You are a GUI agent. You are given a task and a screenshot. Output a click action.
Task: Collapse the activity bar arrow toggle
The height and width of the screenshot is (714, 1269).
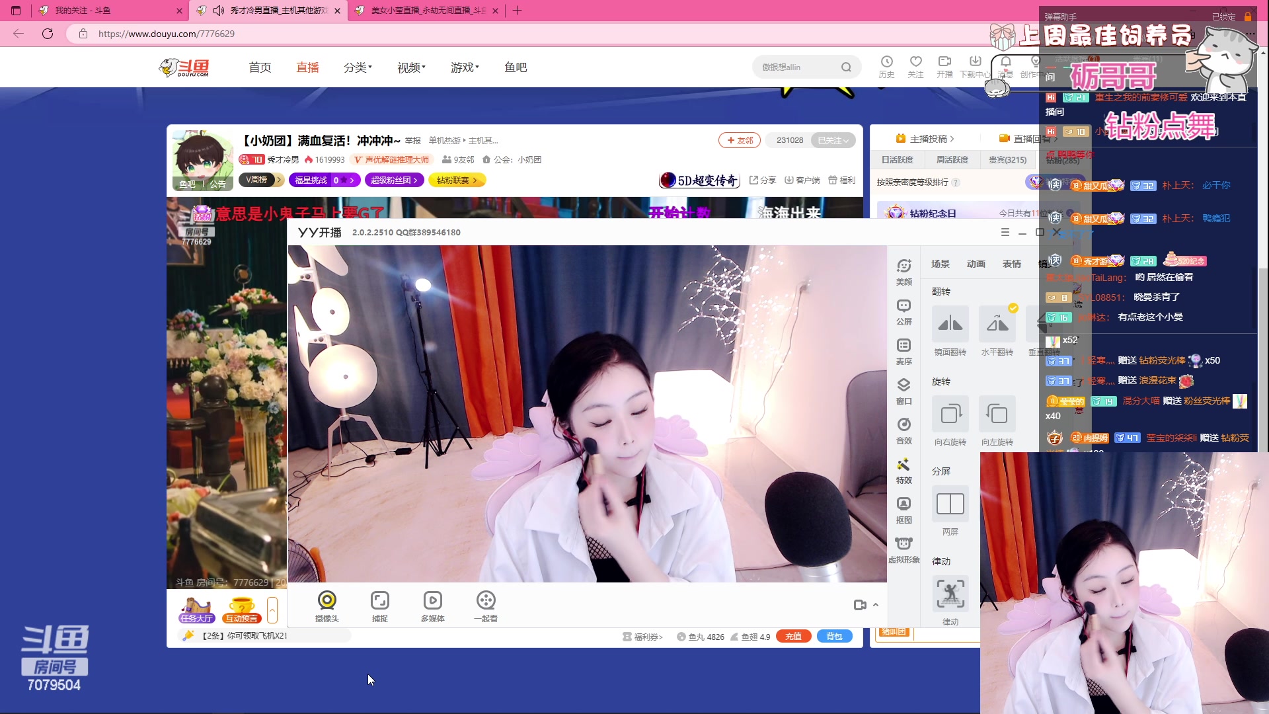point(272,610)
